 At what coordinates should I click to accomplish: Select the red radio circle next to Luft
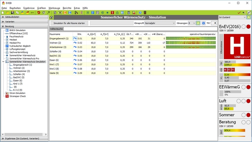248,101
